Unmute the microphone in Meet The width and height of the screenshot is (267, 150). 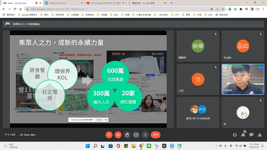tap(109, 135)
